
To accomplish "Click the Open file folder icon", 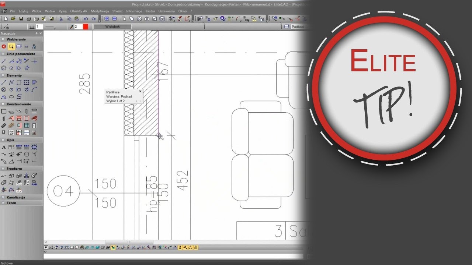I will point(13,18).
